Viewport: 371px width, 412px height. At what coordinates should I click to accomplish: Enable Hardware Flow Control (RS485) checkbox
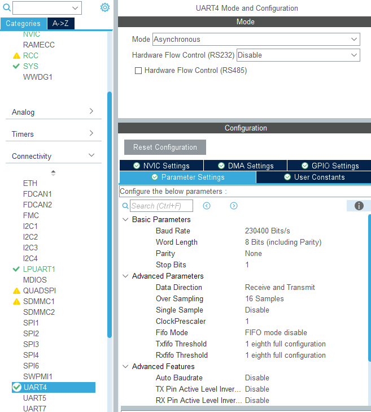click(138, 71)
